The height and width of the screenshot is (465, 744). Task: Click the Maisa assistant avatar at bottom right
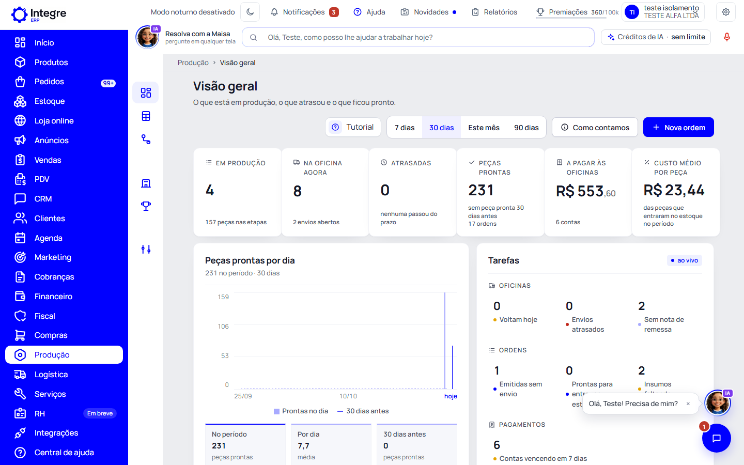[x=718, y=403]
